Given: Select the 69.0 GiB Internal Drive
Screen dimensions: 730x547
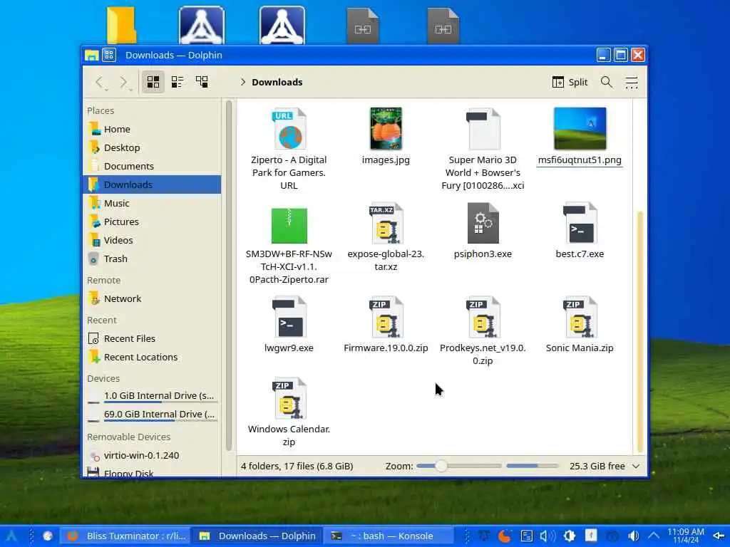Looking at the screenshot, I should point(153,415).
